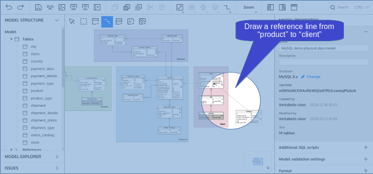Select the Add new note tool
Screen dimensions: 373x174
(131, 22)
